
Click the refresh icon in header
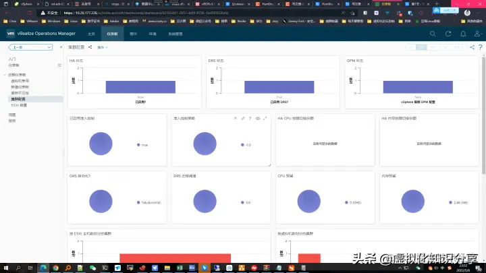point(448,34)
